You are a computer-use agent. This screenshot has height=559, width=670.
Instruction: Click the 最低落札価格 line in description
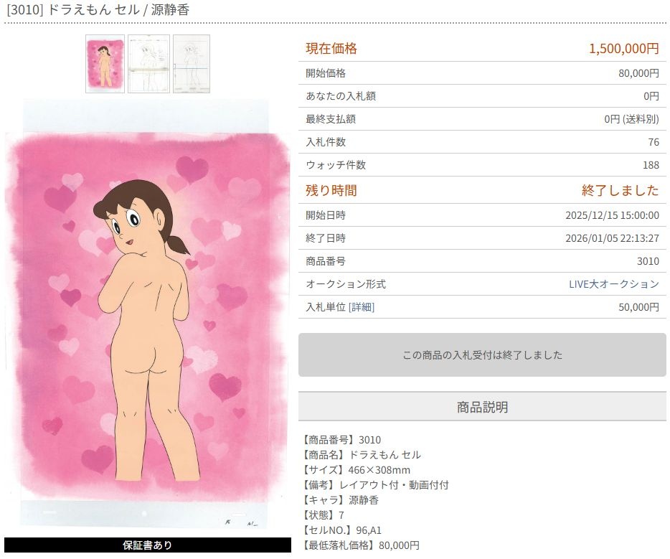(361, 545)
